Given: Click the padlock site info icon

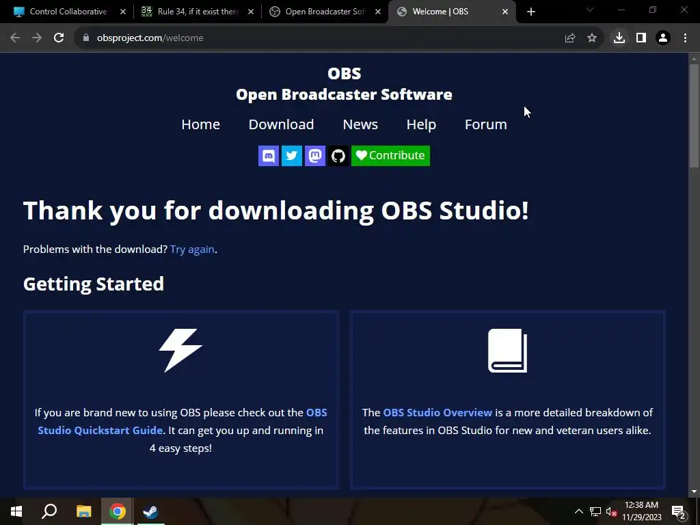Looking at the screenshot, I should 86,38.
